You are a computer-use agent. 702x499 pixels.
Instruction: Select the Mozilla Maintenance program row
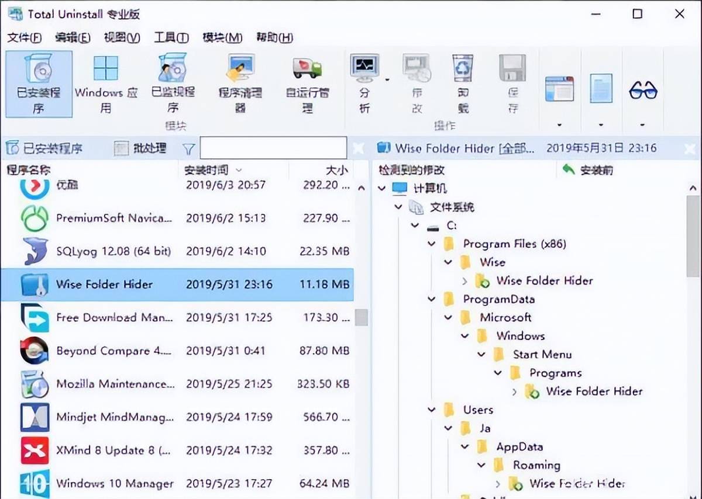(177, 384)
